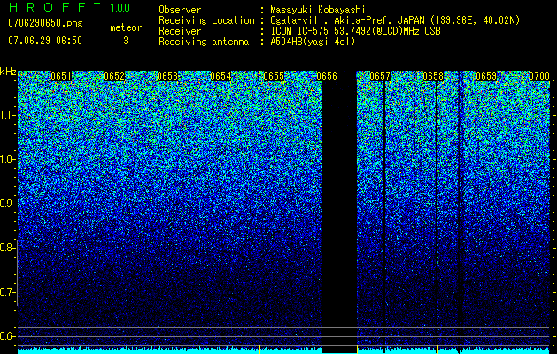Click the 1.1 kHz axis label
Viewport: 557px width, 354px height.
[x=7, y=115]
